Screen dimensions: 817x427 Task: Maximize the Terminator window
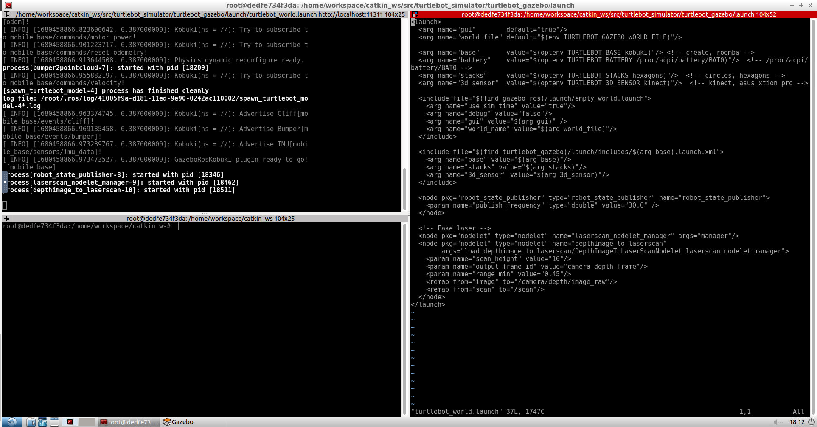coord(801,5)
